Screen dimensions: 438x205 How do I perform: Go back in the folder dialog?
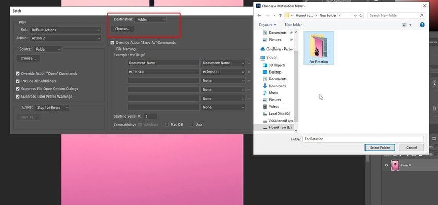click(259, 15)
